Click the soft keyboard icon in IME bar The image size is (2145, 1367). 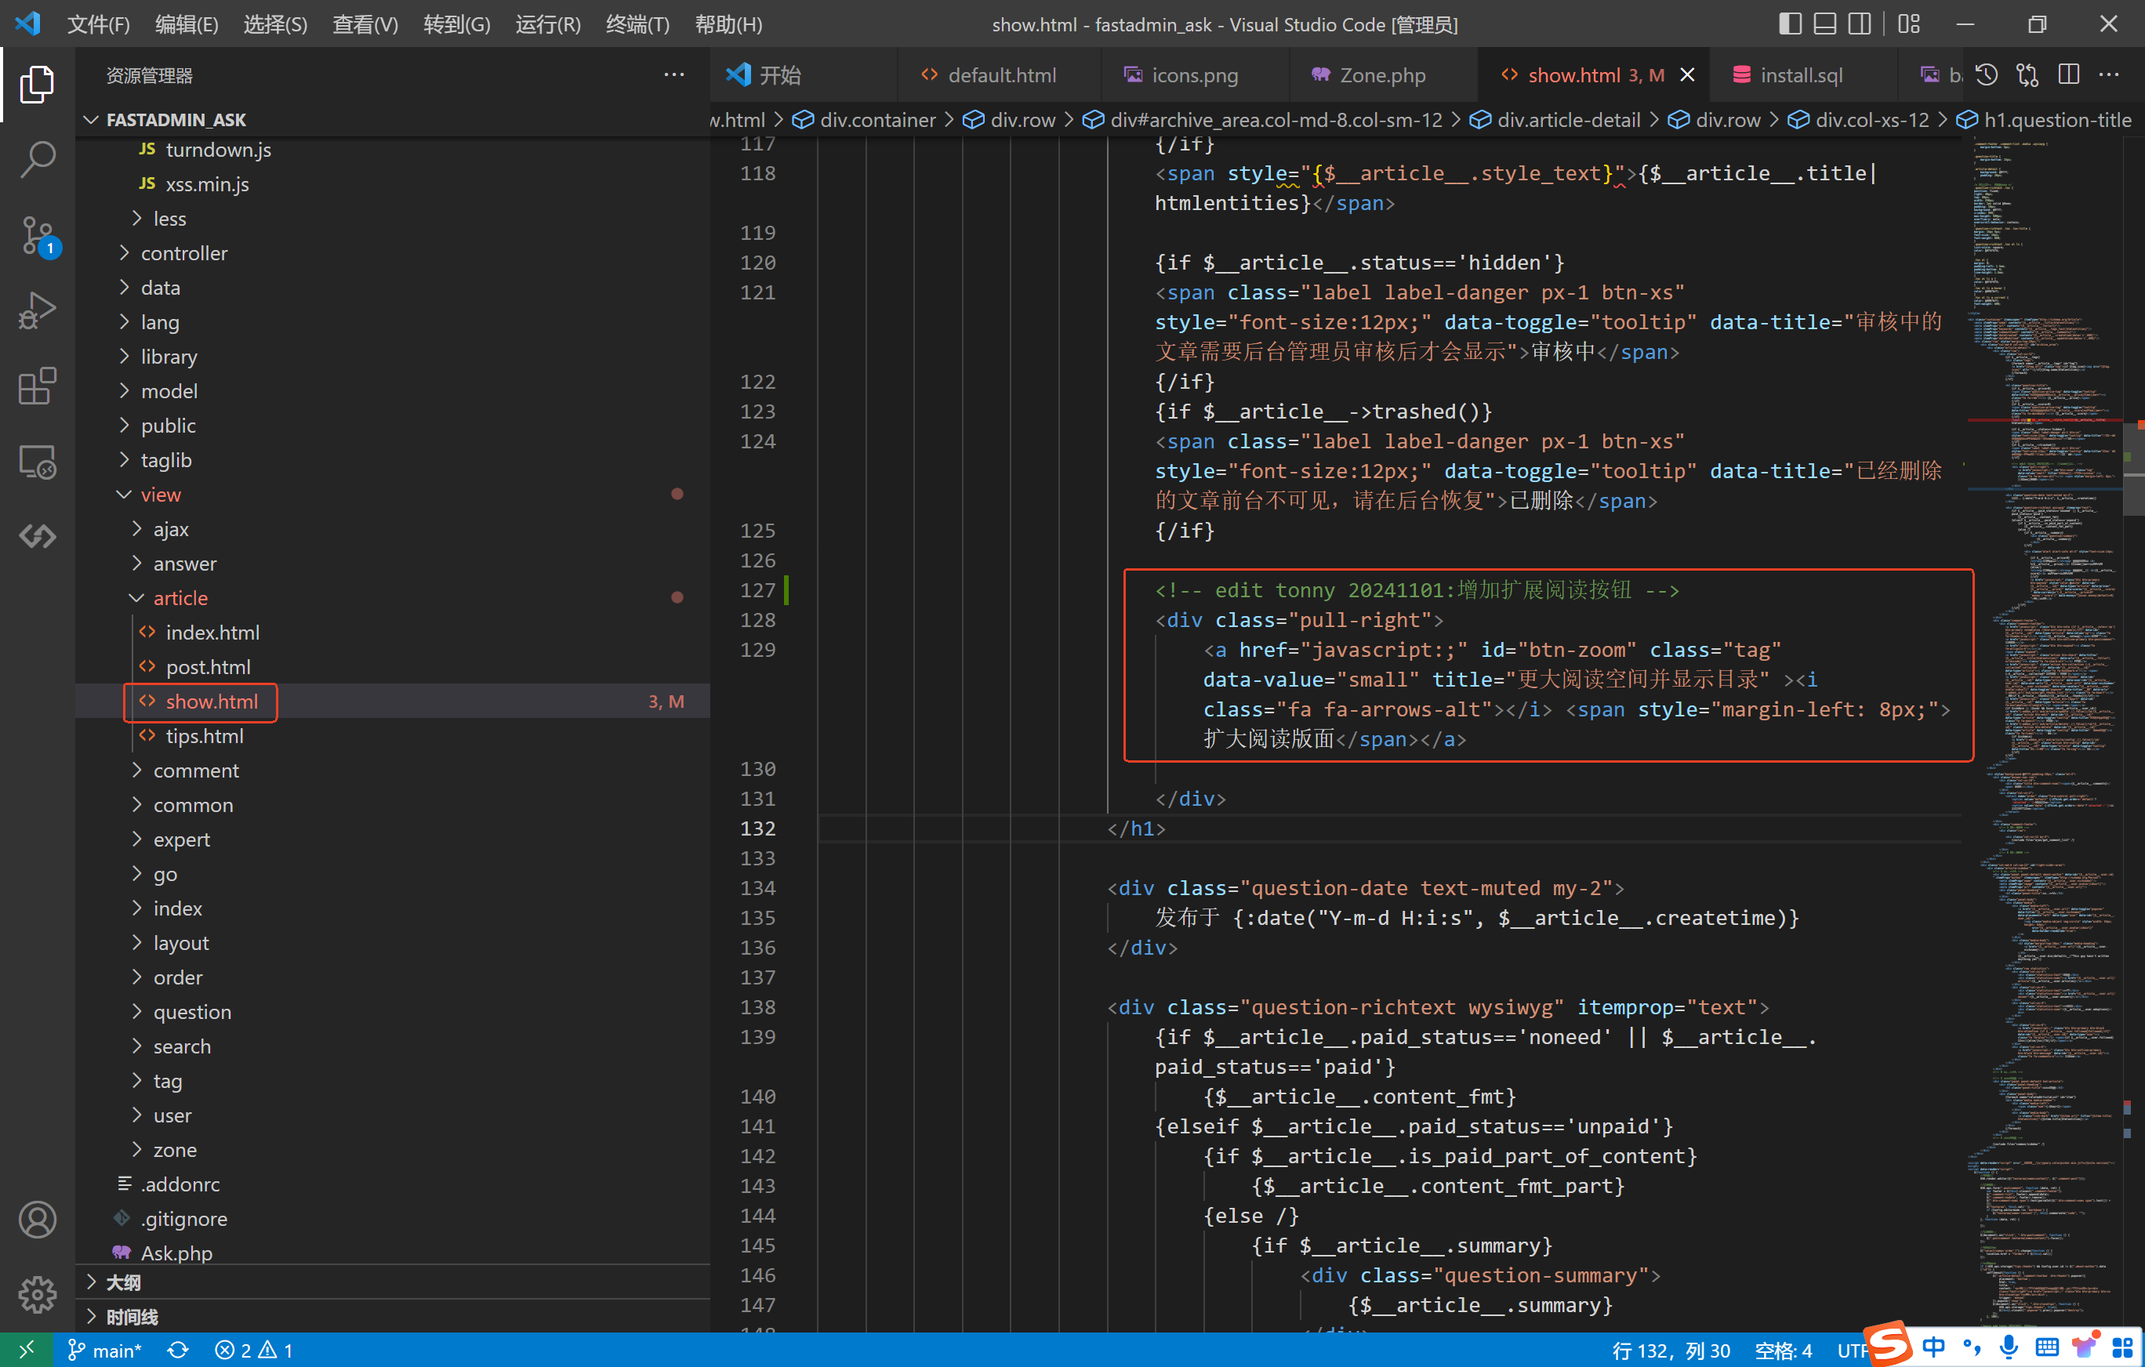coord(2047,1348)
